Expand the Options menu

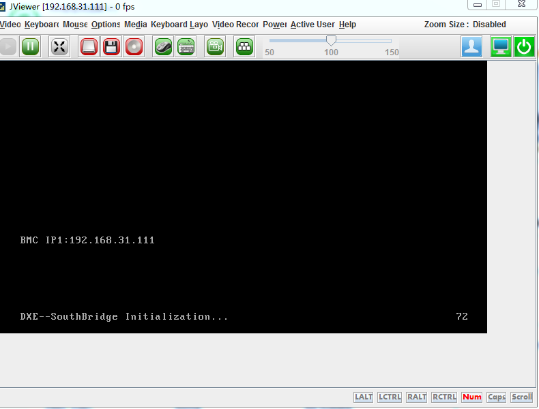(106, 25)
